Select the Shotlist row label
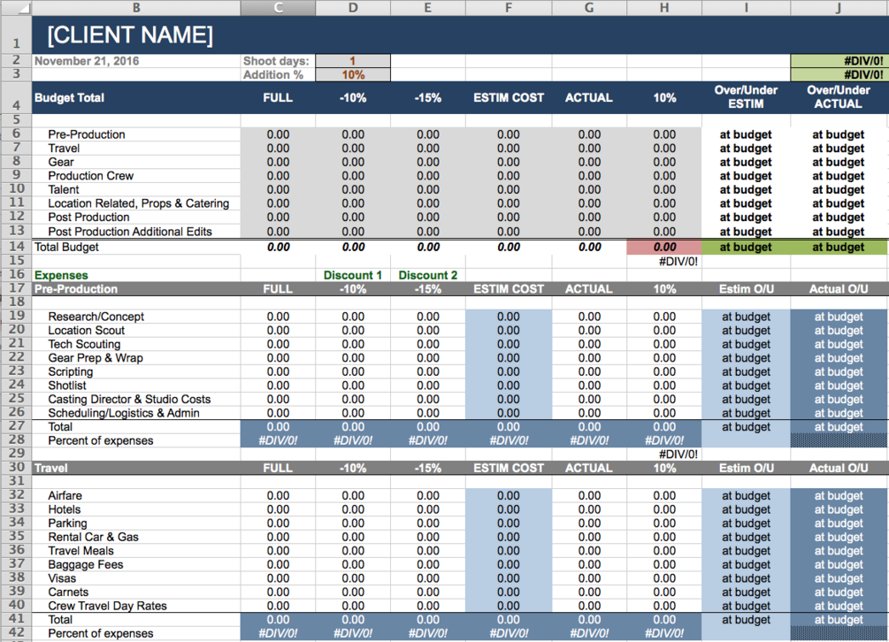Screen dimensions: 889x642 67,386
